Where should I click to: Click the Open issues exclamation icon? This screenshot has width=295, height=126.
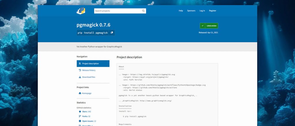point(80,121)
